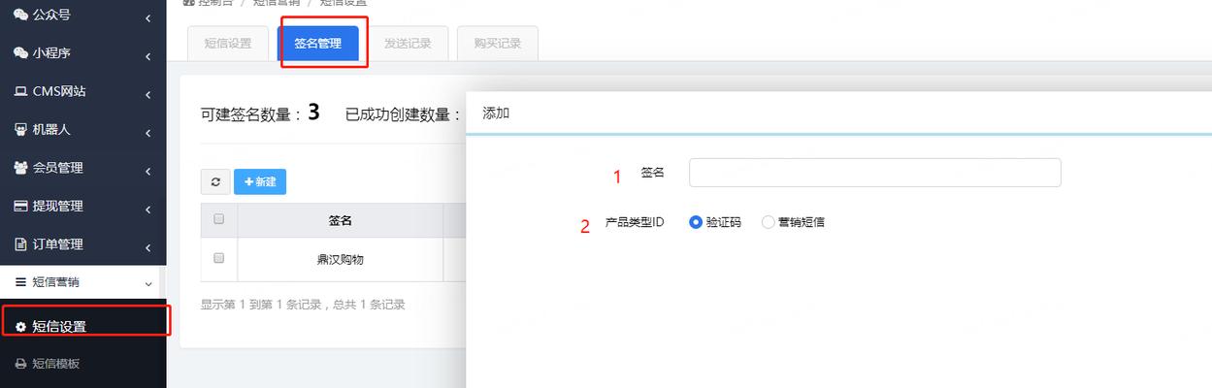Click the laptop icon beside CMS网站
The height and width of the screenshot is (388, 1212).
20,91
